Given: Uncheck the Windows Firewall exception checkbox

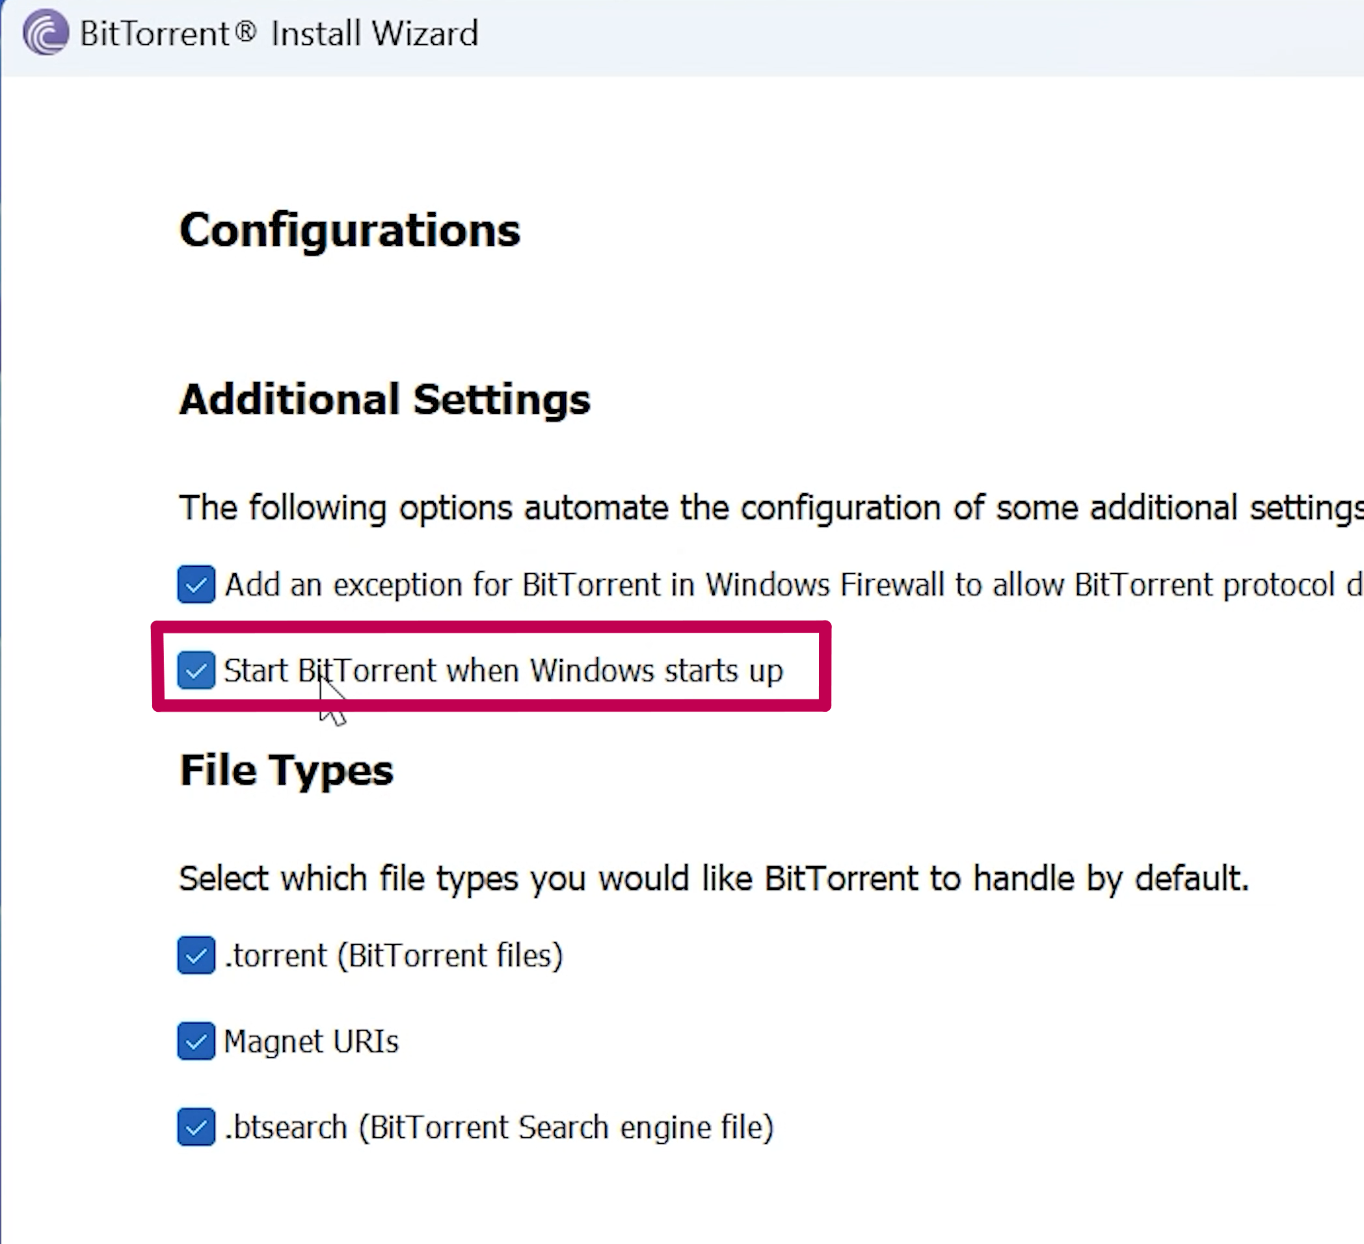Looking at the screenshot, I should click(x=196, y=584).
